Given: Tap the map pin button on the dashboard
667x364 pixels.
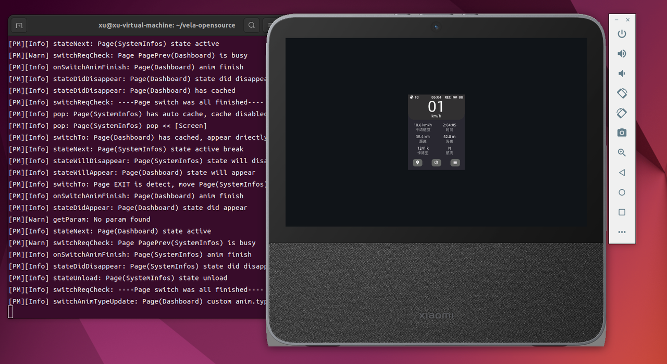Looking at the screenshot, I should point(417,163).
